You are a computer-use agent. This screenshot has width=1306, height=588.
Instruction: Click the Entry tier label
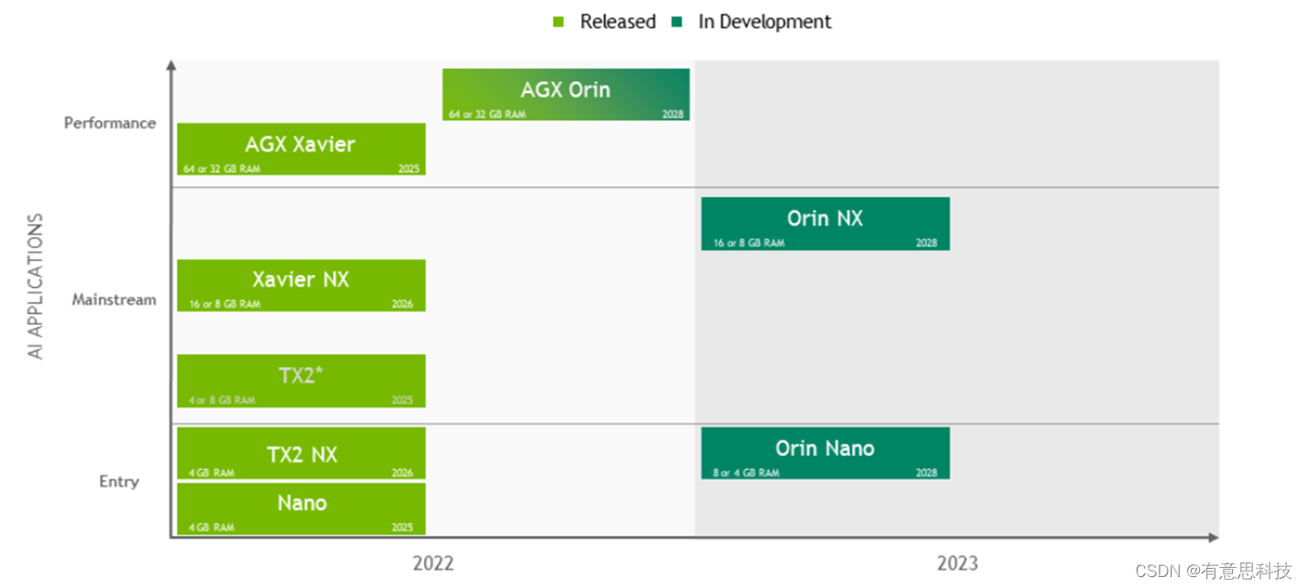click(x=119, y=481)
